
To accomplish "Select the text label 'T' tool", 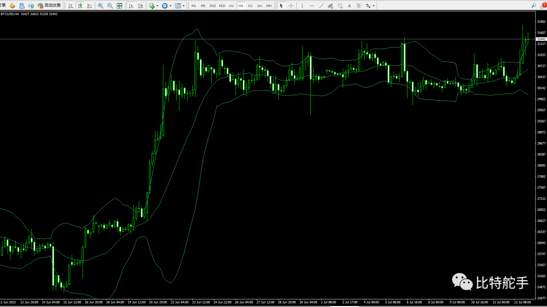I will (x=359, y=6).
